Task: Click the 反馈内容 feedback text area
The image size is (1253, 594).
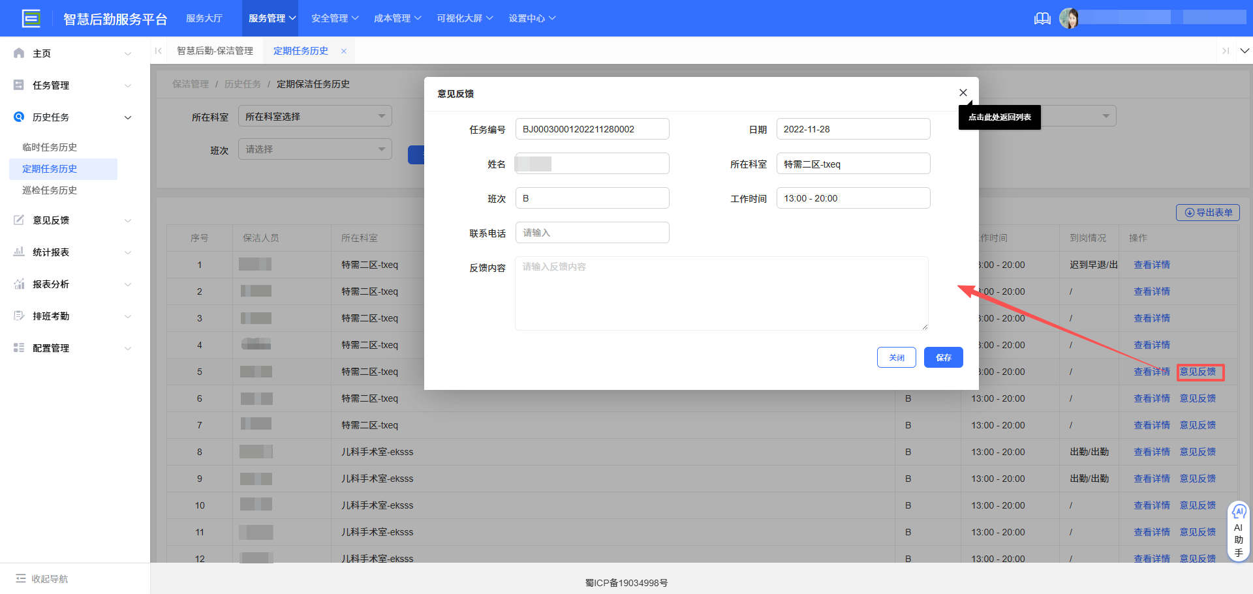Action: 721,293
